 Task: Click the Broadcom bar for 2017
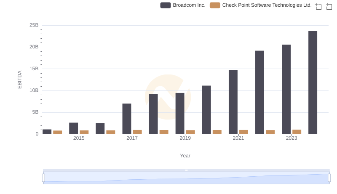click(x=127, y=119)
